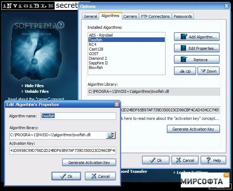Click Ok in the Options window

[x=156, y=160]
